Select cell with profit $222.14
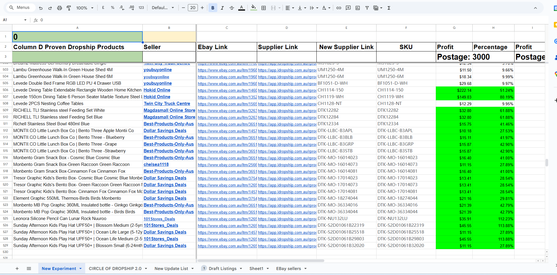This screenshot has width=557, height=275. tap(454, 90)
